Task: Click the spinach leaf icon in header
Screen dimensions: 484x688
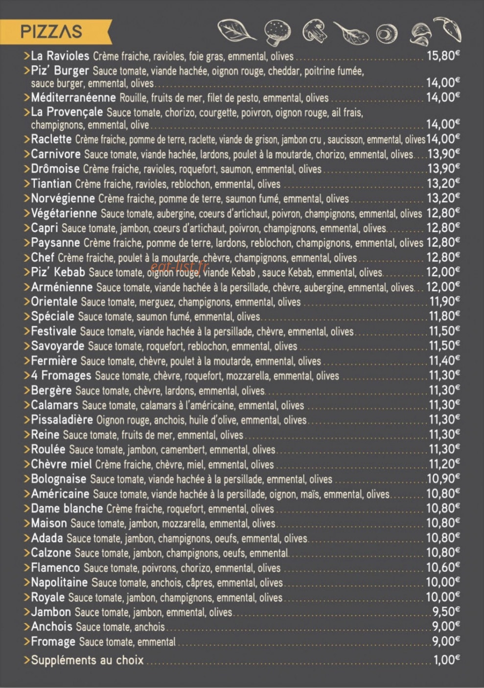Action: click(236, 30)
